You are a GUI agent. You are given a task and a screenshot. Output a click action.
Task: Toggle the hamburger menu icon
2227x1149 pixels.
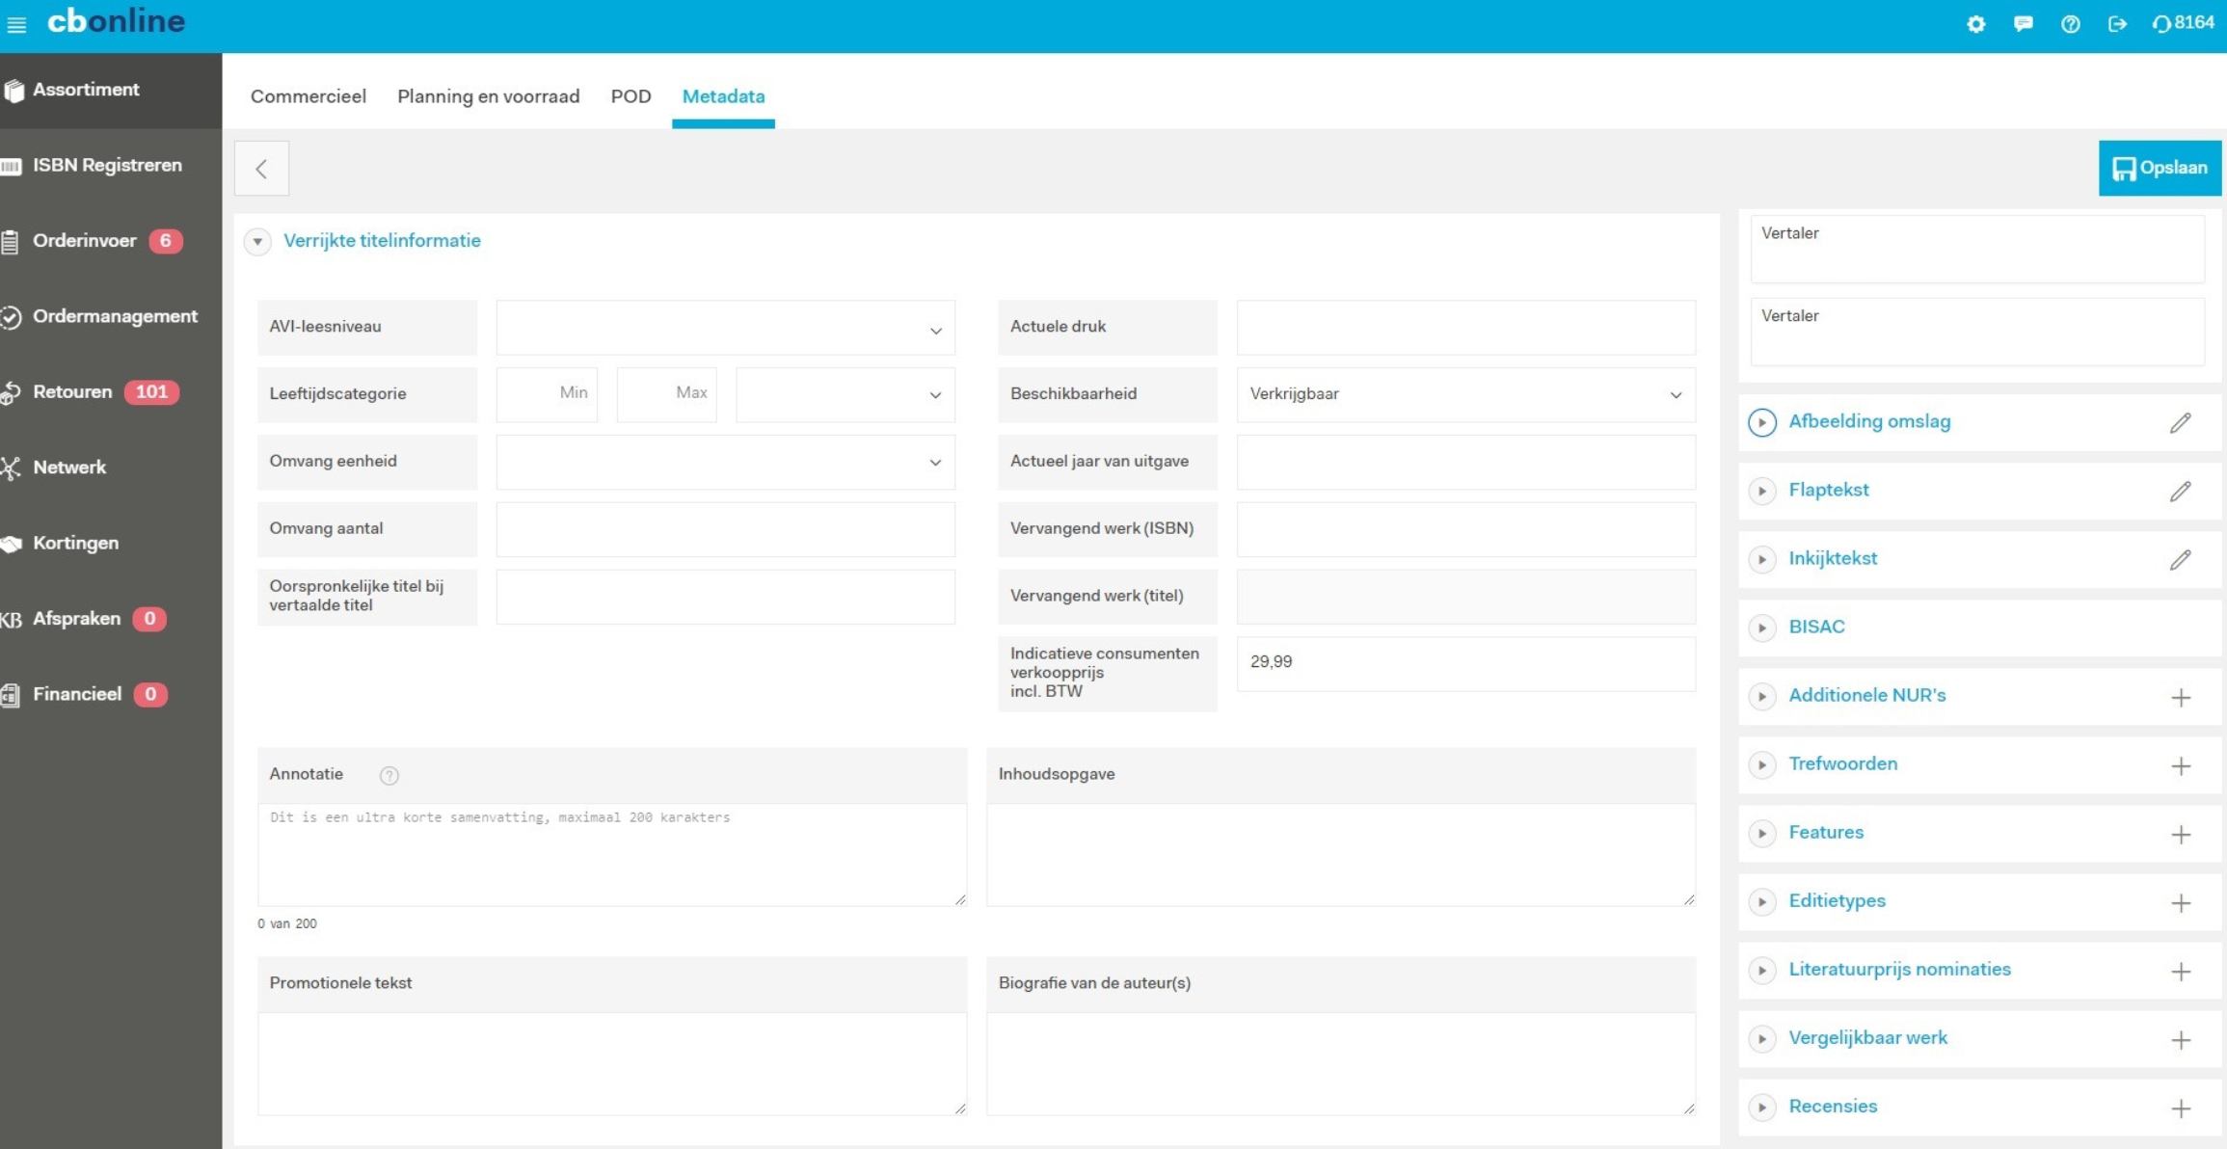pyautogui.click(x=16, y=24)
